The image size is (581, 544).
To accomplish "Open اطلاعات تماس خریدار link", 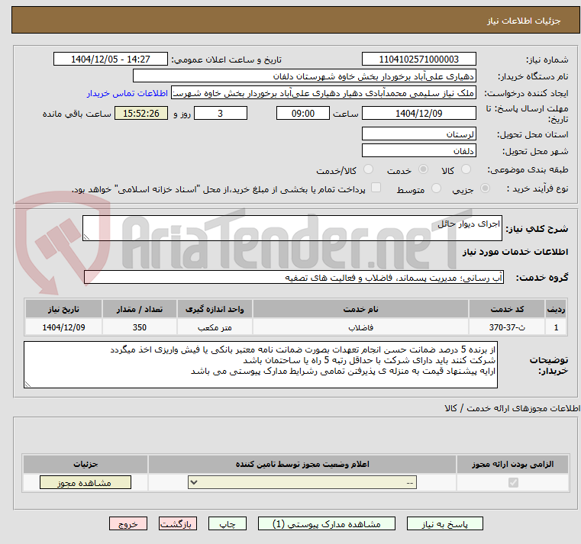I will pyautogui.click(x=127, y=93).
